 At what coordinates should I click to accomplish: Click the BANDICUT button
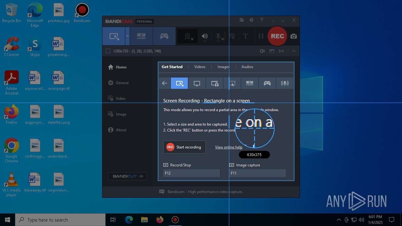pyautogui.click(x=128, y=176)
